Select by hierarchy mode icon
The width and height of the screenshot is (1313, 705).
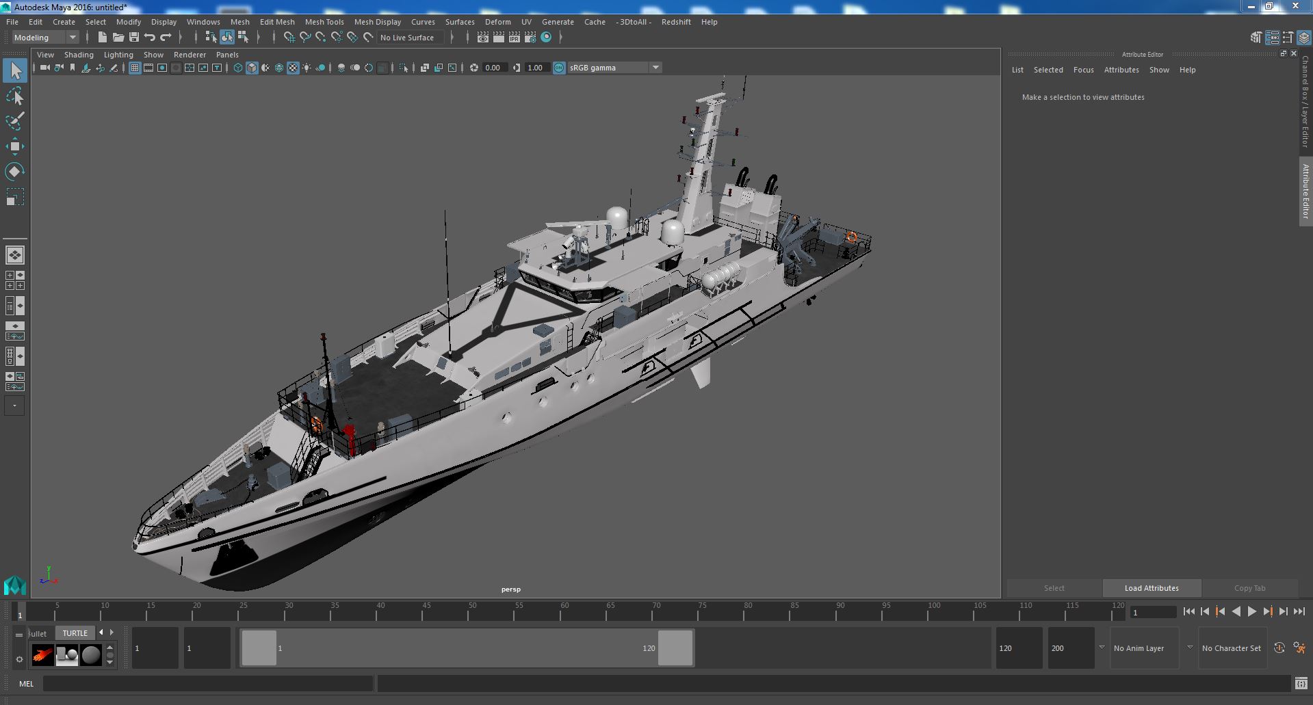pyautogui.click(x=211, y=38)
